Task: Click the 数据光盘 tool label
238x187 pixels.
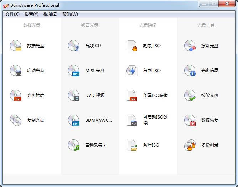Action: pos(36,46)
